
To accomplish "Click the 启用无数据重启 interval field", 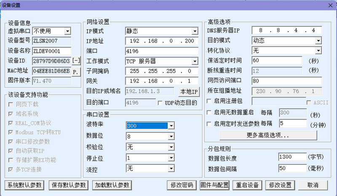I will pos(293,113).
